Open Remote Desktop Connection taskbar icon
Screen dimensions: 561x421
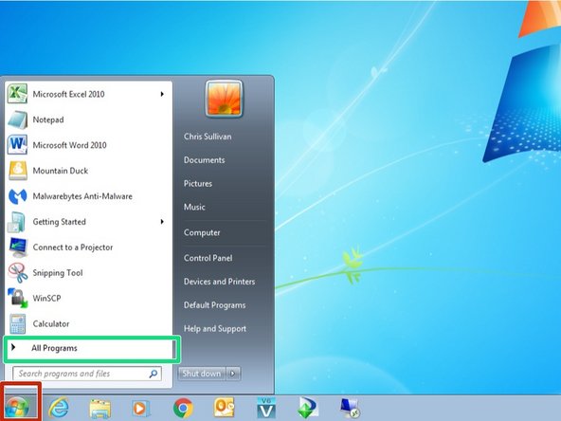(350, 408)
